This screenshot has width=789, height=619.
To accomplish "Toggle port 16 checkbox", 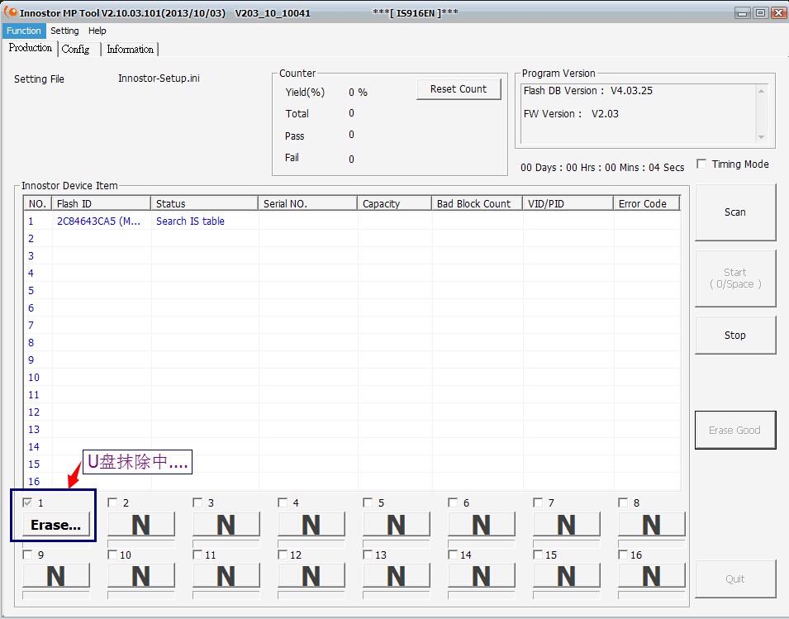I will (x=622, y=554).
